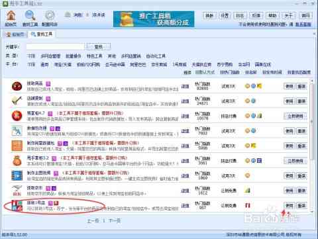Filter type by 多网店管理
Screen dimensions: 318x239
tap(50, 56)
